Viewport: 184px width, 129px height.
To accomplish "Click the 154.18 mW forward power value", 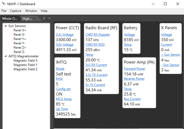I will click(x=134, y=74).
